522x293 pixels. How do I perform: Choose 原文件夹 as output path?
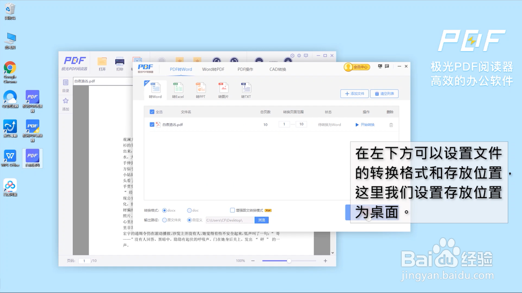coord(164,220)
